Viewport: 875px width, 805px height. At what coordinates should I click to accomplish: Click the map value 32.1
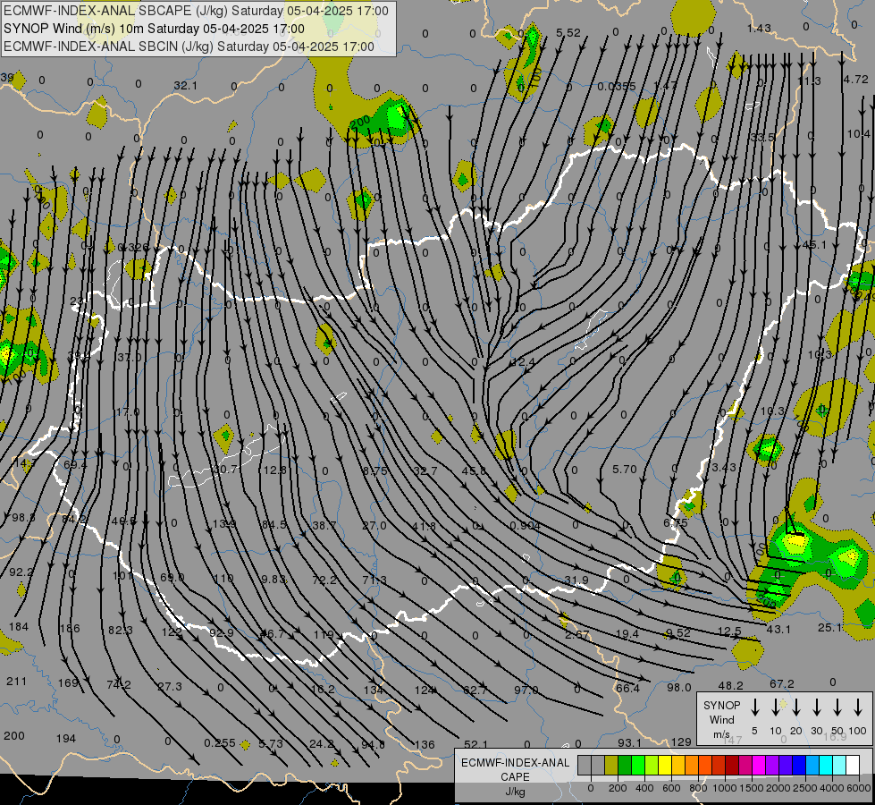(185, 86)
